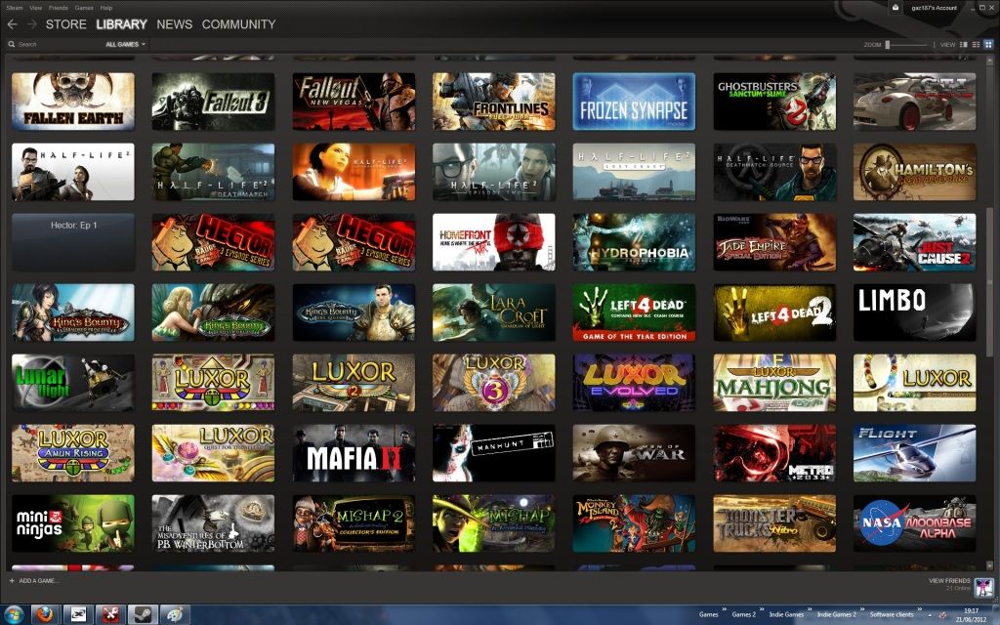The width and height of the screenshot is (1000, 625).
Task: Select the Luxor Evolved tile
Action: pyautogui.click(x=634, y=383)
